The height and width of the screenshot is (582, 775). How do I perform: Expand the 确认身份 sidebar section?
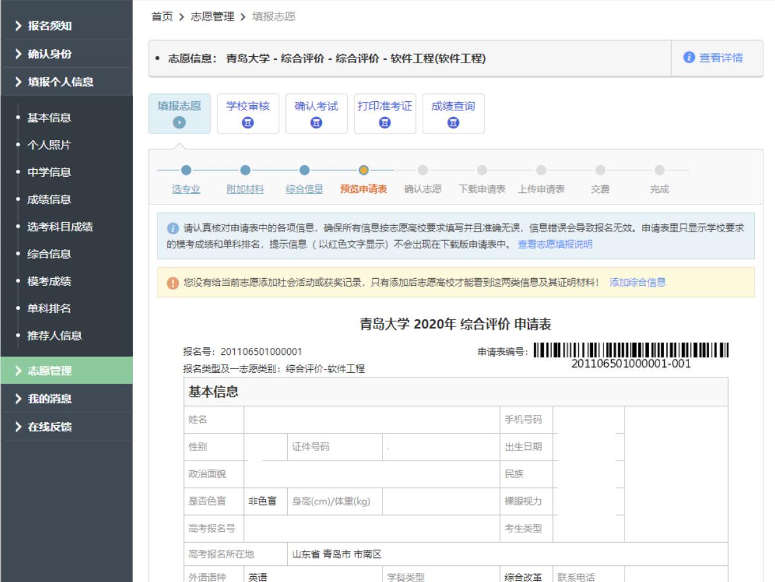[66, 54]
